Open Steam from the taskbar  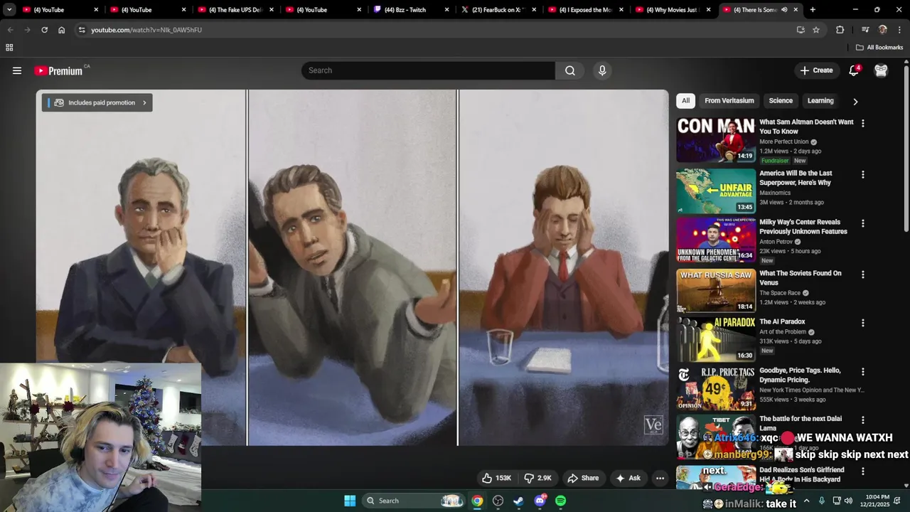518,501
